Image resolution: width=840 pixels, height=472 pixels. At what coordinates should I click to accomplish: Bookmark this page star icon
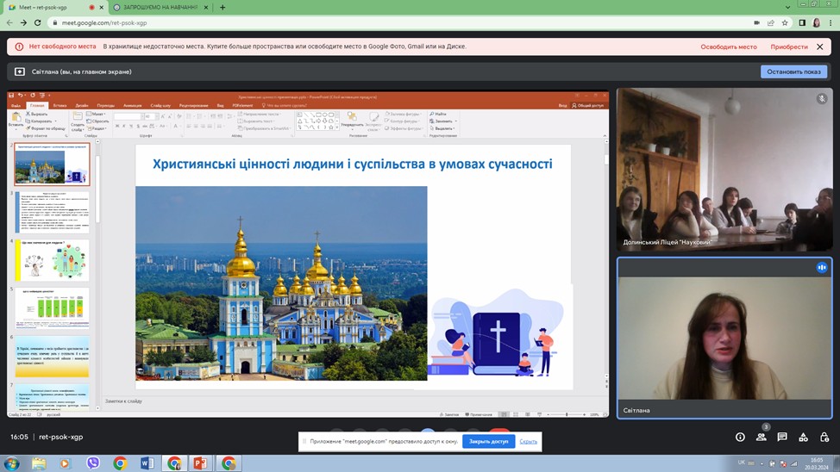(785, 22)
